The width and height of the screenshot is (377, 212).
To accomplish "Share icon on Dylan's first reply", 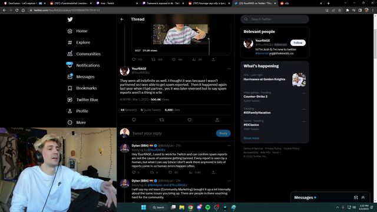I will (213, 173).
